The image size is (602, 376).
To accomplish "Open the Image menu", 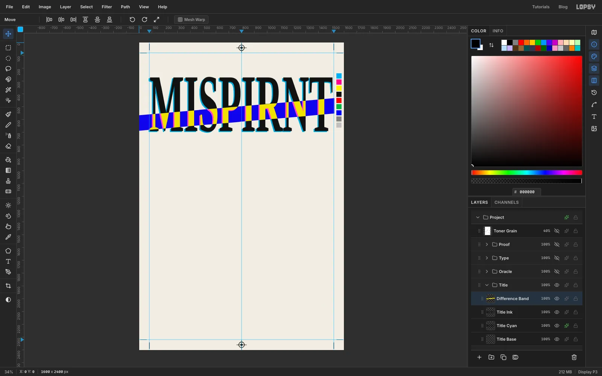I will coord(45,7).
